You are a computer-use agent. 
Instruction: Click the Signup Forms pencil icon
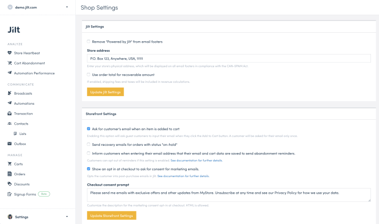point(9,194)
